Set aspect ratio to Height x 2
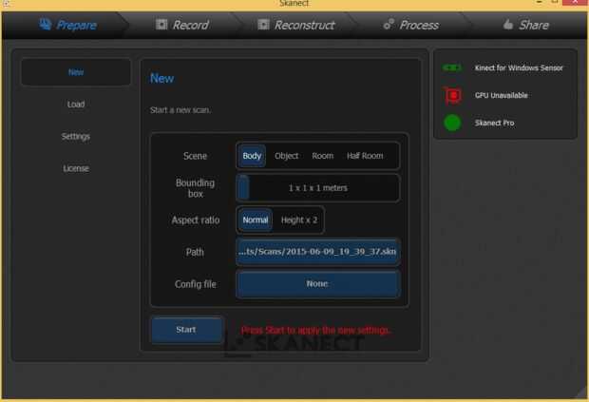Image resolution: width=589 pixels, height=402 pixels. tap(299, 220)
